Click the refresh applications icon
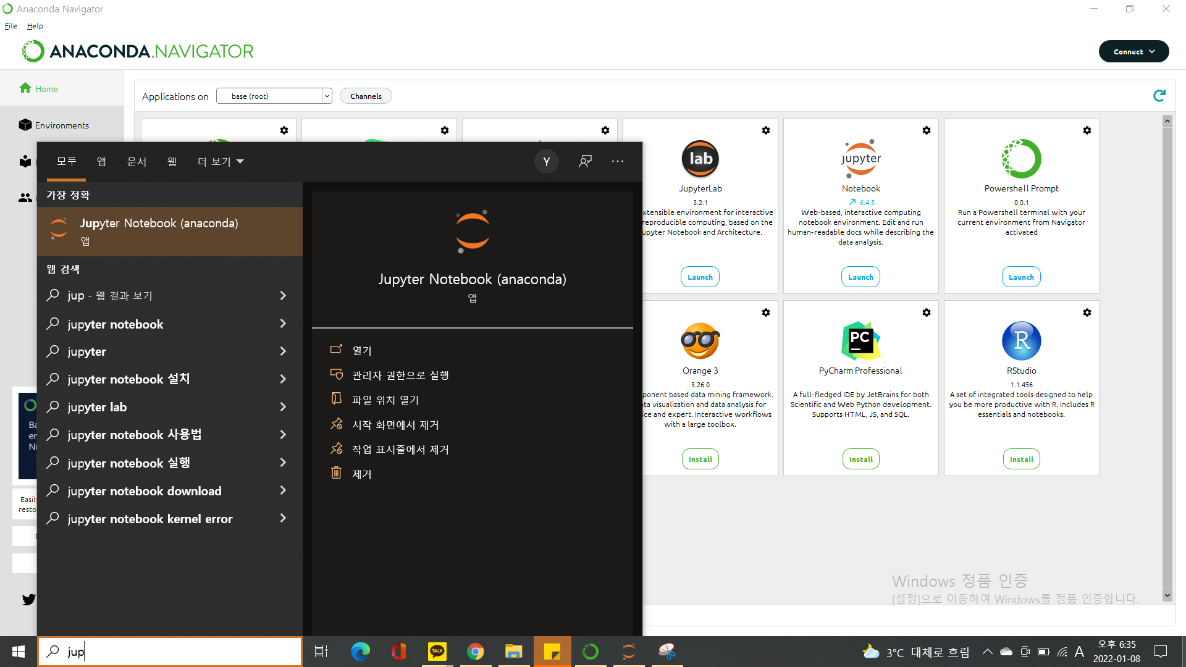Screen dimensions: 1186x667 coord(1159,96)
